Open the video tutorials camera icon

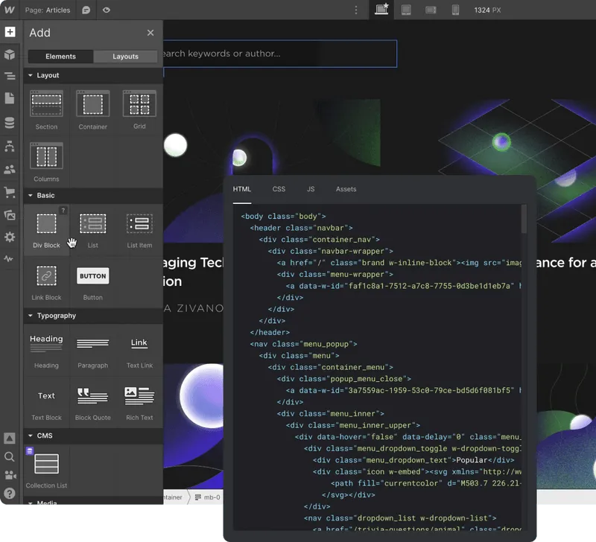click(x=10, y=475)
